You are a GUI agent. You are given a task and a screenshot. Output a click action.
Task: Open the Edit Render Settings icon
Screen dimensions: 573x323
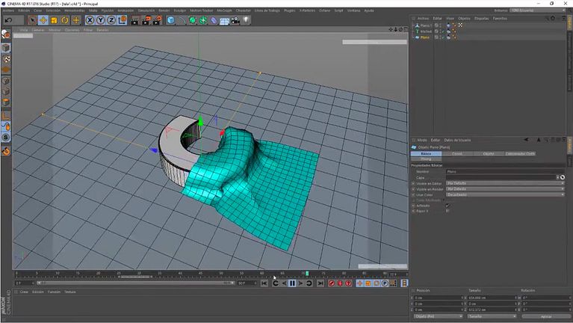tap(157, 20)
